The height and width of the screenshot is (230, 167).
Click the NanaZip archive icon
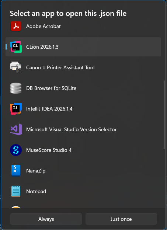16,171
